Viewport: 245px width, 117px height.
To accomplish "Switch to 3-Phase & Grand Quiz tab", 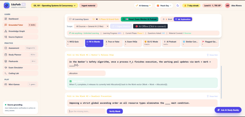I will click(105, 19).
